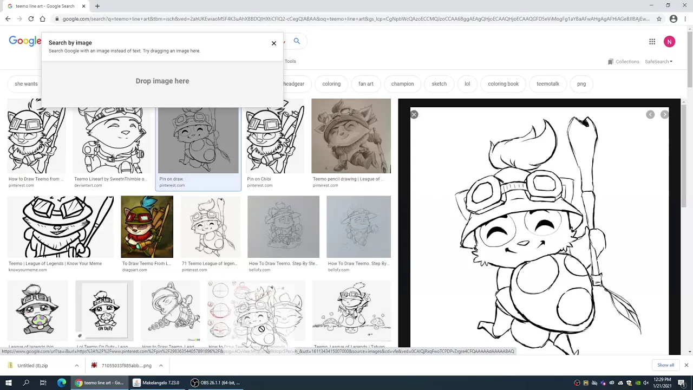
Task: Show previous image in preview panel
Action: pyautogui.click(x=650, y=114)
